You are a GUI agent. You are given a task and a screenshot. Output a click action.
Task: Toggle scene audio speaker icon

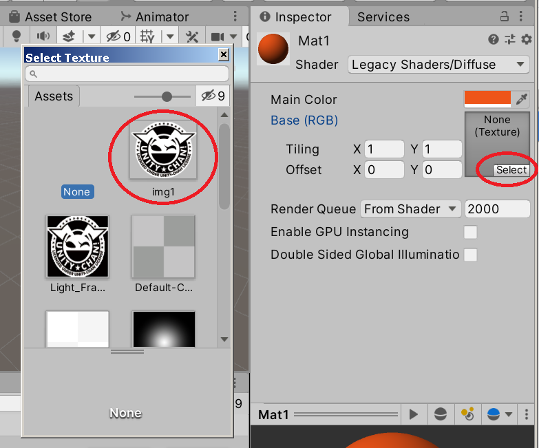point(43,36)
